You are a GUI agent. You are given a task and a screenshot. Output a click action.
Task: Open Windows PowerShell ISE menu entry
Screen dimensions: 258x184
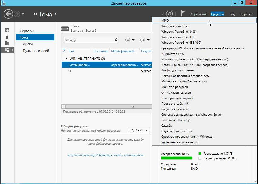pyautogui.click(x=205, y=37)
